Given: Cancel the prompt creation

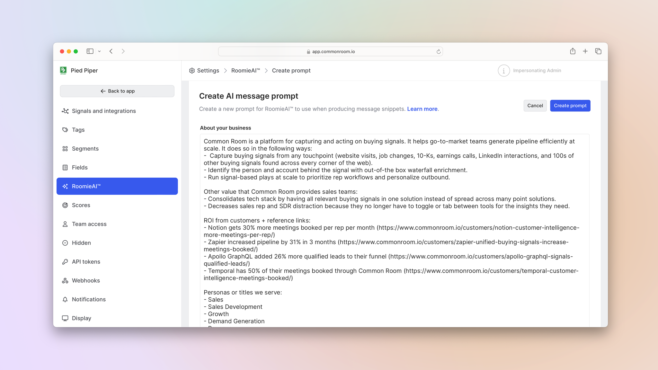Looking at the screenshot, I should click(x=535, y=106).
